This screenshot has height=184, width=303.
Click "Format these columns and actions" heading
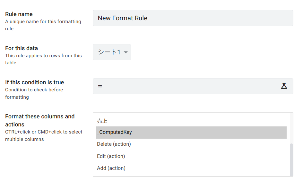(40, 120)
